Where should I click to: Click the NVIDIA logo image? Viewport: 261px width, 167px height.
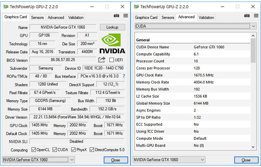click(x=112, y=43)
